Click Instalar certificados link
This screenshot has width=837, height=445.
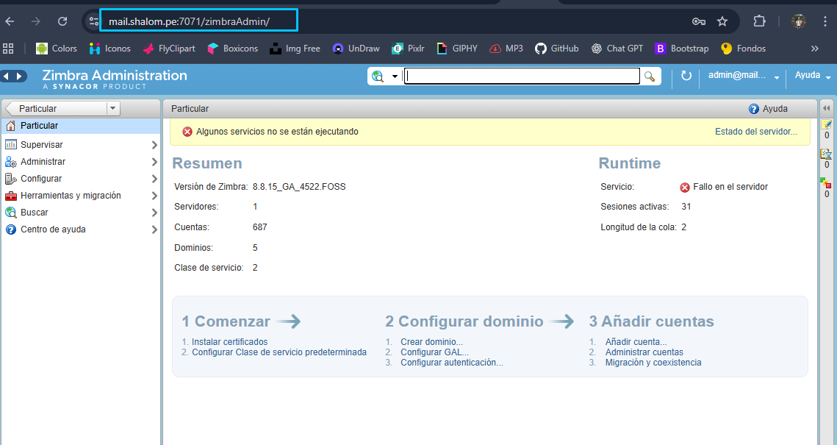(x=229, y=342)
